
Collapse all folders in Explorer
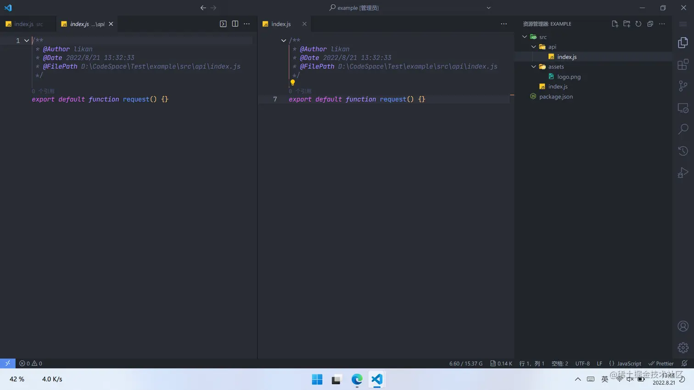point(650,24)
